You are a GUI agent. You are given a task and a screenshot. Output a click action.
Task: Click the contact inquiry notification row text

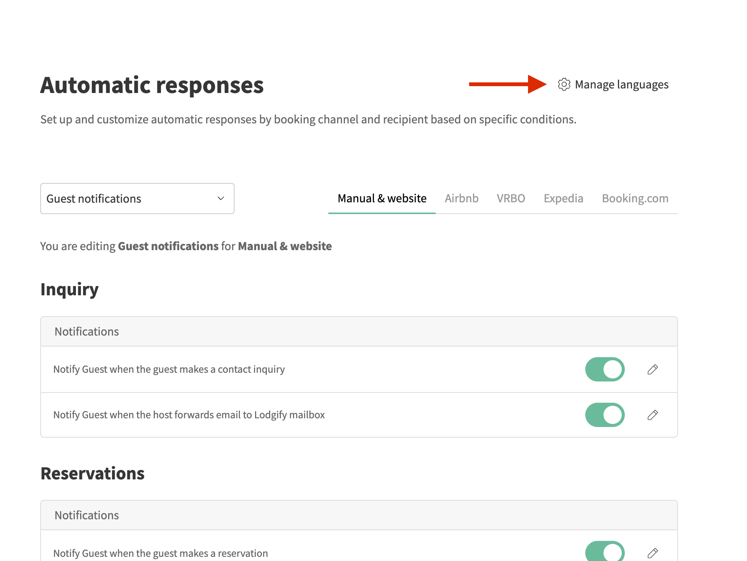click(169, 369)
